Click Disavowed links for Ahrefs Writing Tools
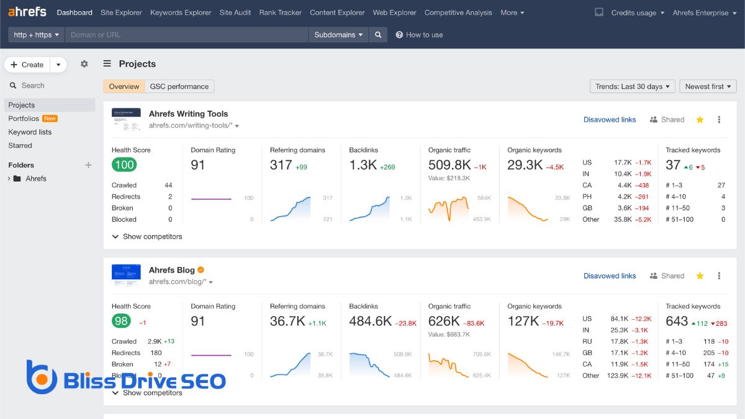This screenshot has height=419, width=745. click(x=610, y=120)
